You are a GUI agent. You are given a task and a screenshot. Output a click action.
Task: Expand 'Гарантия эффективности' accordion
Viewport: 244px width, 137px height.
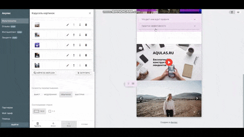pyautogui.click(x=169, y=26)
